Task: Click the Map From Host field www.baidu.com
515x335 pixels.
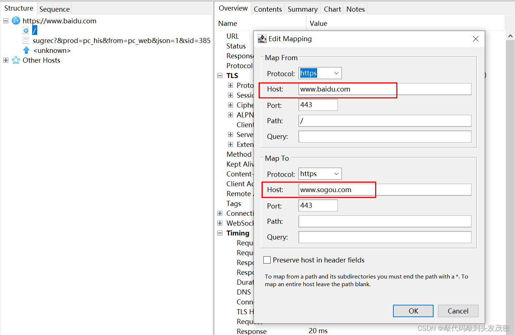Action: click(385, 89)
